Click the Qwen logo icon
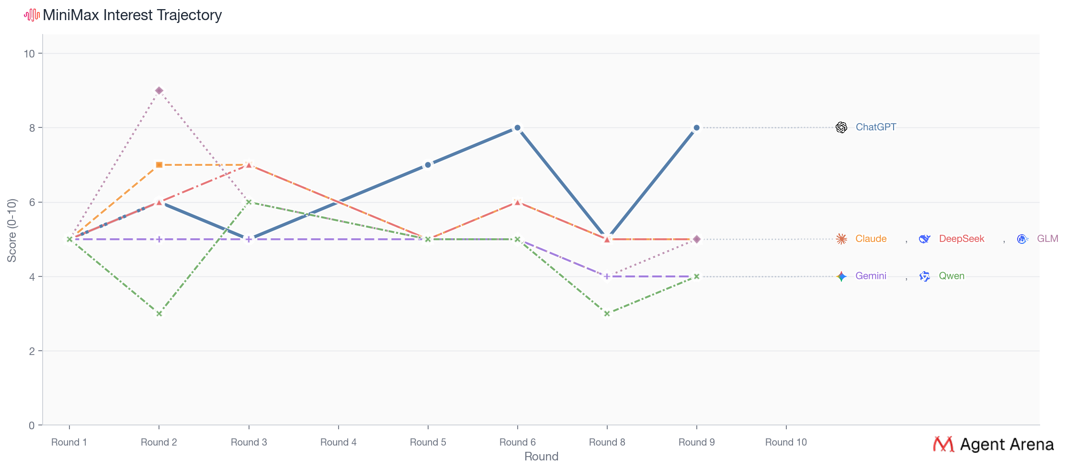The width and height of the screenshot is (1066, 470). tap(925, 276)
